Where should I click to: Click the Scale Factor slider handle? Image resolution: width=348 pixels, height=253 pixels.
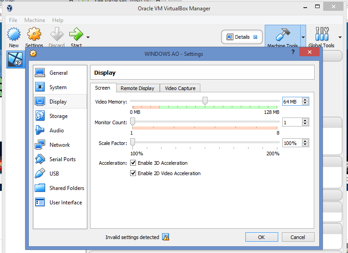132,142
